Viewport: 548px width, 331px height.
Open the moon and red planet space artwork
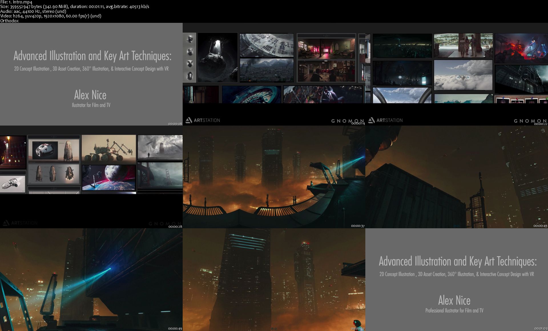pos(108,177)
